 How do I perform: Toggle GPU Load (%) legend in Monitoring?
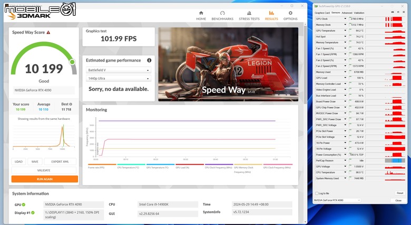[190, 166]
